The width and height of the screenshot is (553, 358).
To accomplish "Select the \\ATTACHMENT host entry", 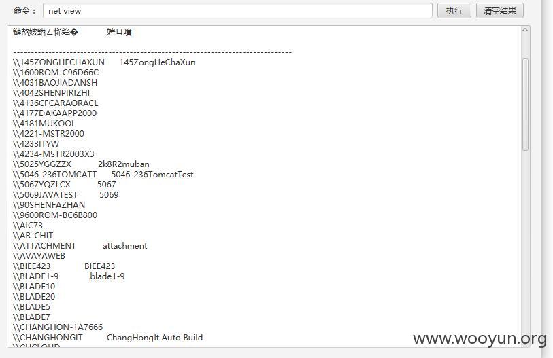I will coord(44,247).
